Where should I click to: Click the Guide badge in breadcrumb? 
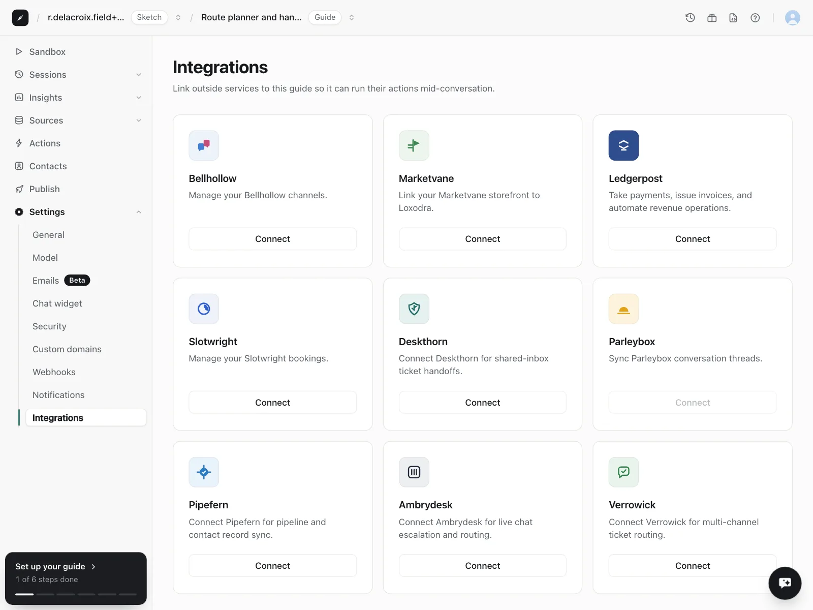pos(325,17)
